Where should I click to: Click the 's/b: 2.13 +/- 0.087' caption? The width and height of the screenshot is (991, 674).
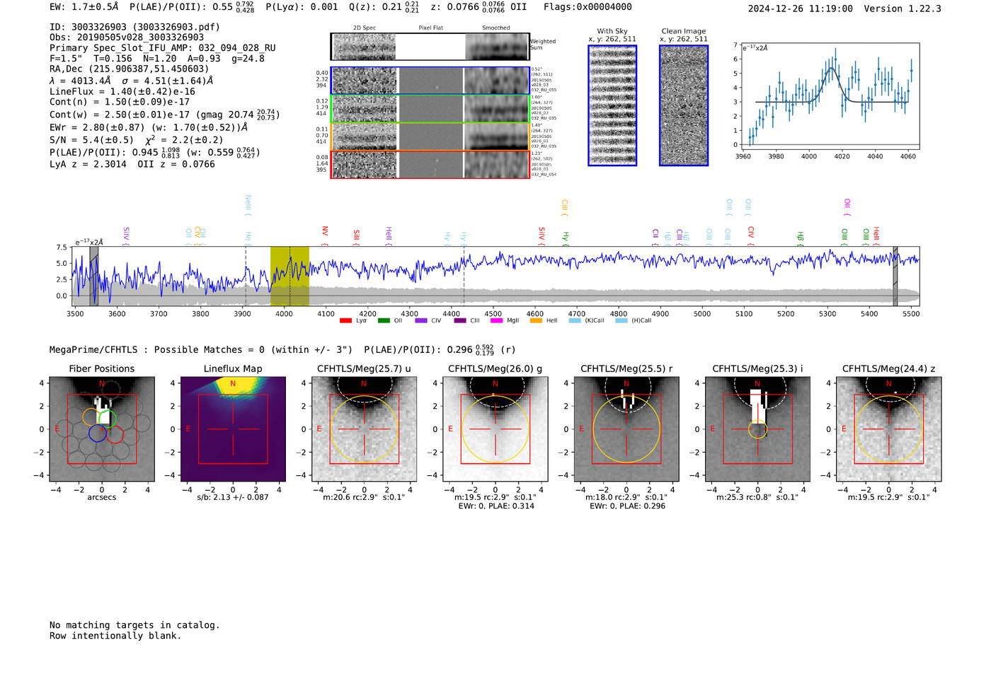tap(233, 497)
